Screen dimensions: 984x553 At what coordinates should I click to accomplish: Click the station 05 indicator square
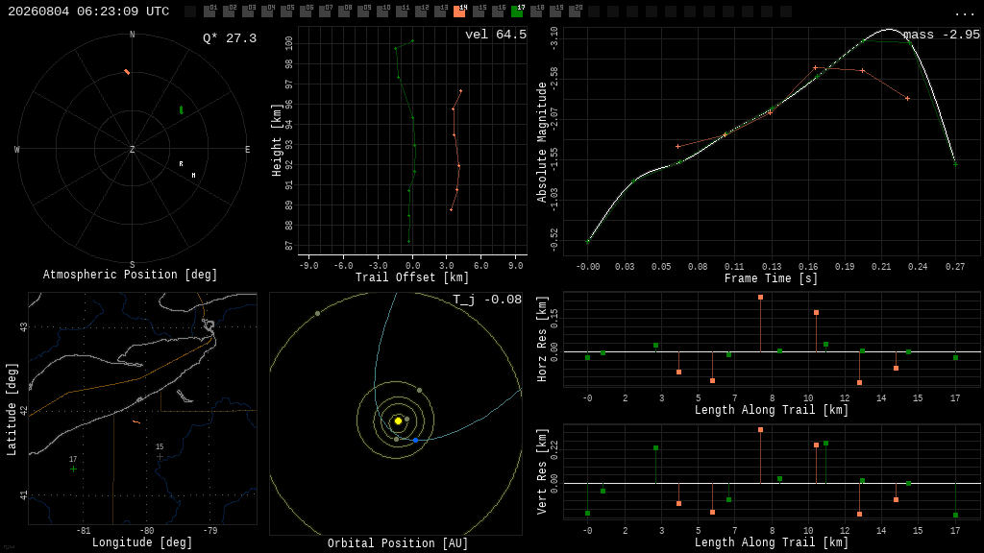(x=286, y=12)
